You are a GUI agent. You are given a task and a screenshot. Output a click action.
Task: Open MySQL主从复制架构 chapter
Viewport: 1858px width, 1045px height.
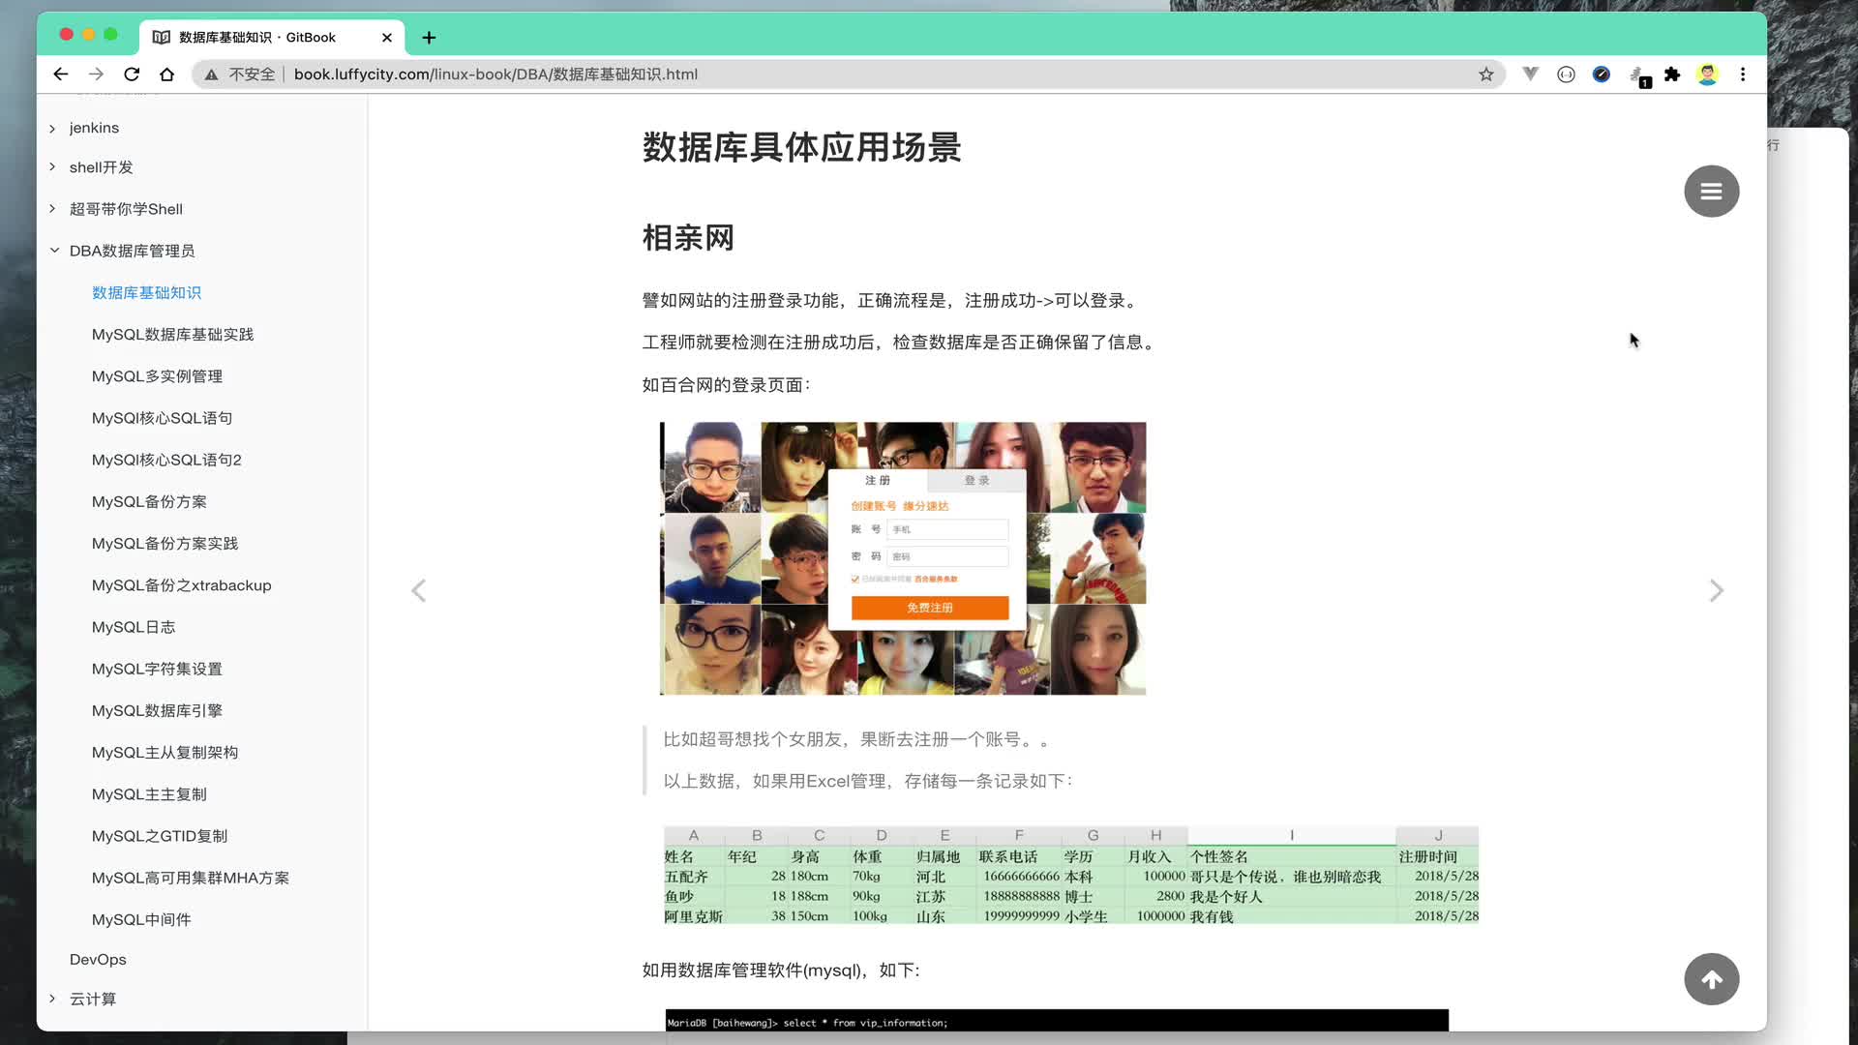pos(165,753)
